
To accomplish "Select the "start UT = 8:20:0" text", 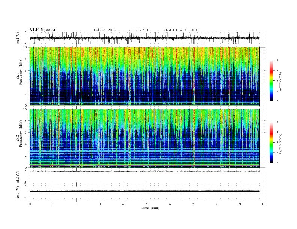I will click(x=181, y=30).
